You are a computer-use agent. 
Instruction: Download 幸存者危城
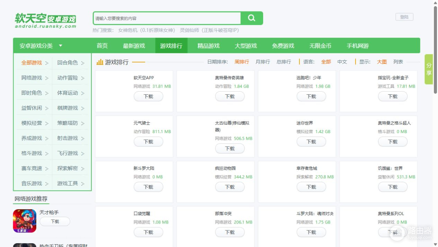coord(311,187)
